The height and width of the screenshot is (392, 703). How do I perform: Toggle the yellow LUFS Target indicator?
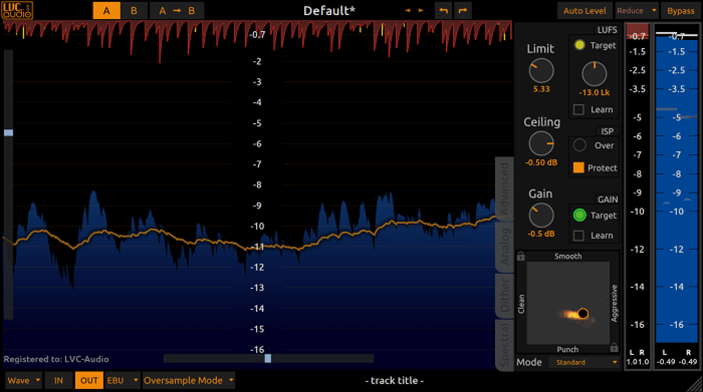[579, 45]
